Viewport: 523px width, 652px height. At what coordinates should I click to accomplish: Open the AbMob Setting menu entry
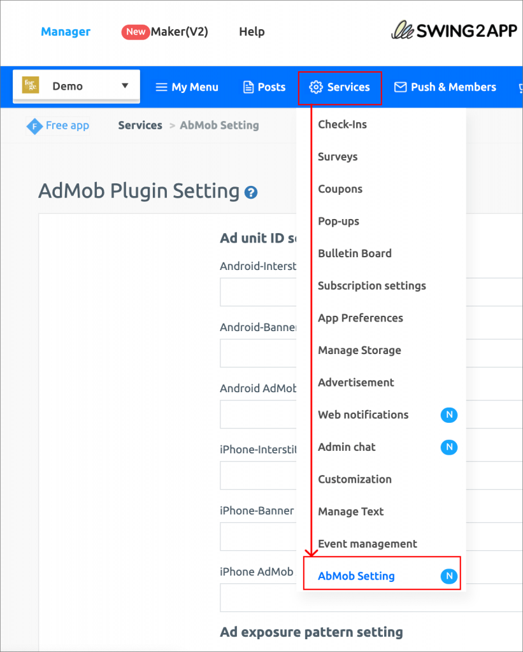point(355,576)
